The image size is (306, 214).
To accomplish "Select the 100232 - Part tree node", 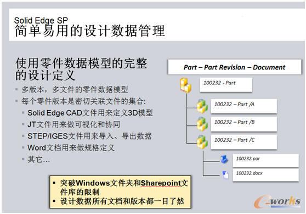I will pos(226,85).
